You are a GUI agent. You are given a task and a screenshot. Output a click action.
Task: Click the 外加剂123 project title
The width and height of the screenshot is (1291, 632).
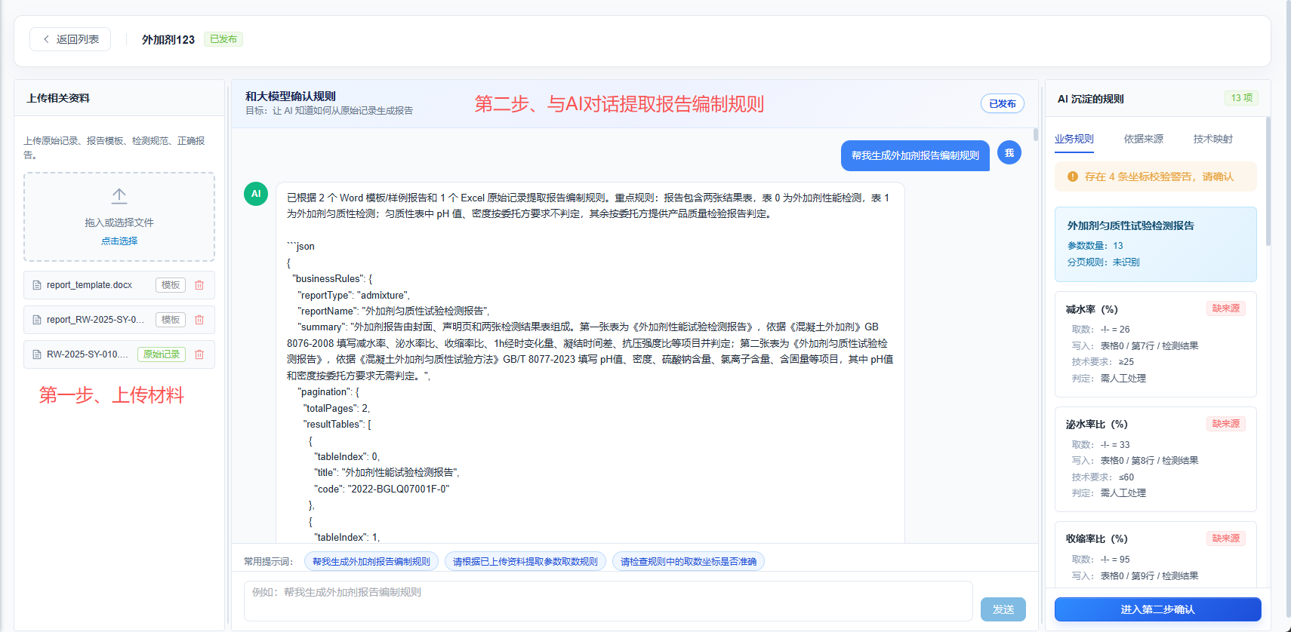[168, 39]
